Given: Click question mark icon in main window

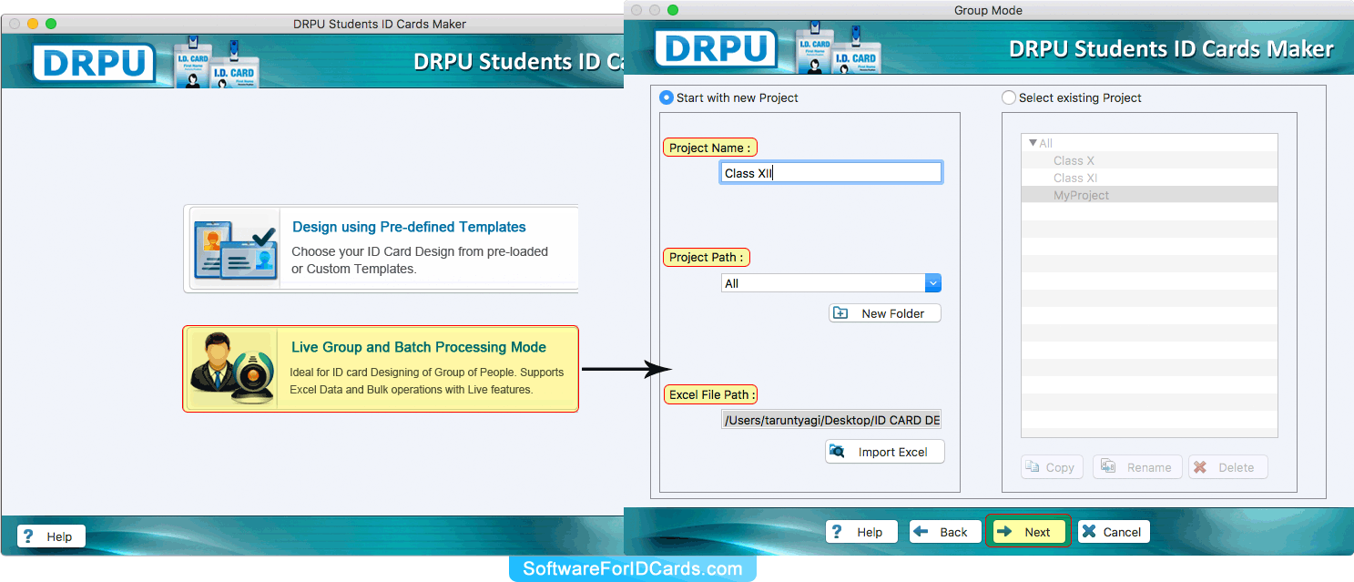Looking at the screenshot, I should pyautogui.click(x=28, y=536).
